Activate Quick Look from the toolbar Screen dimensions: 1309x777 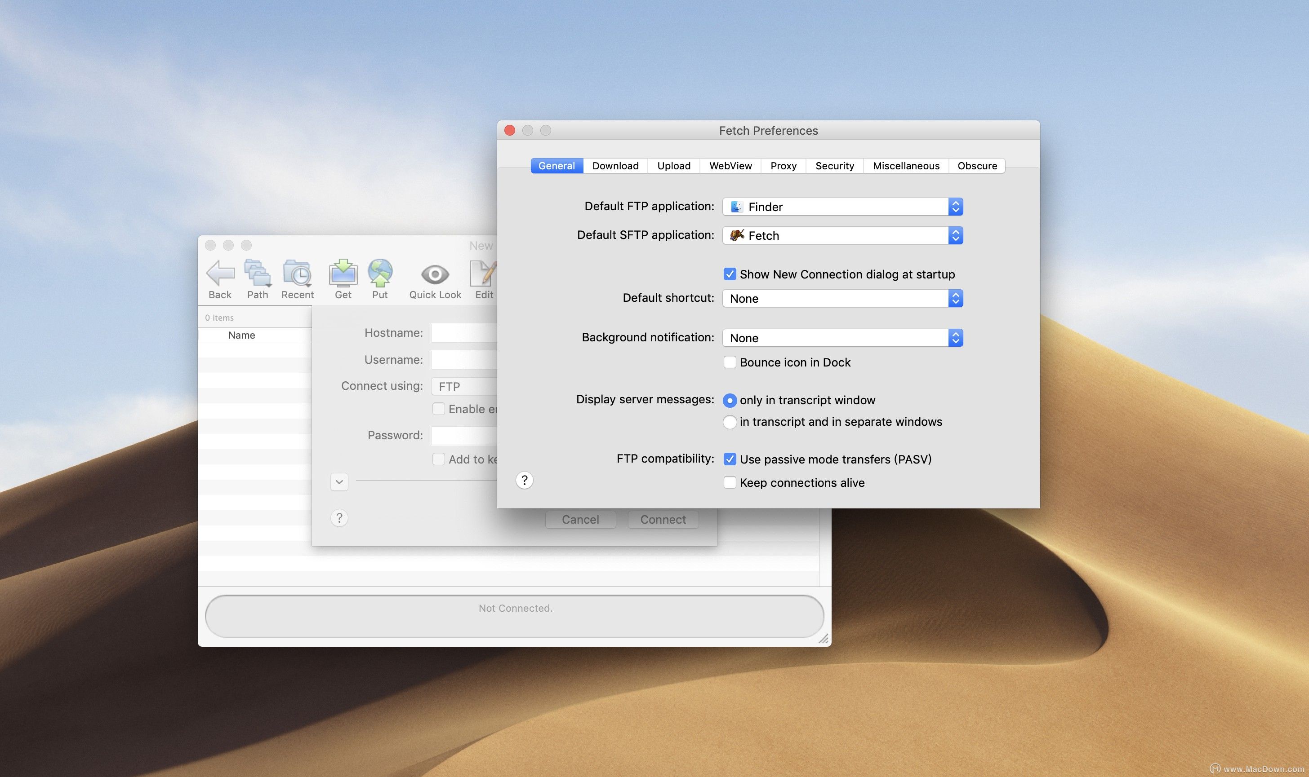434,274
